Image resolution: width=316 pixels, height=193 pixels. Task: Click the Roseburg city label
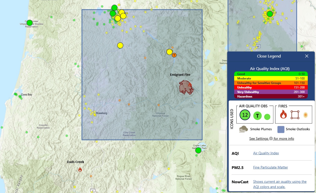point(102,113)
